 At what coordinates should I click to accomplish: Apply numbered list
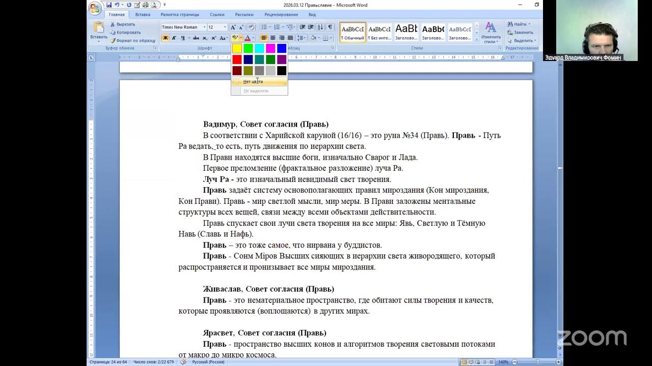(278, 27)
